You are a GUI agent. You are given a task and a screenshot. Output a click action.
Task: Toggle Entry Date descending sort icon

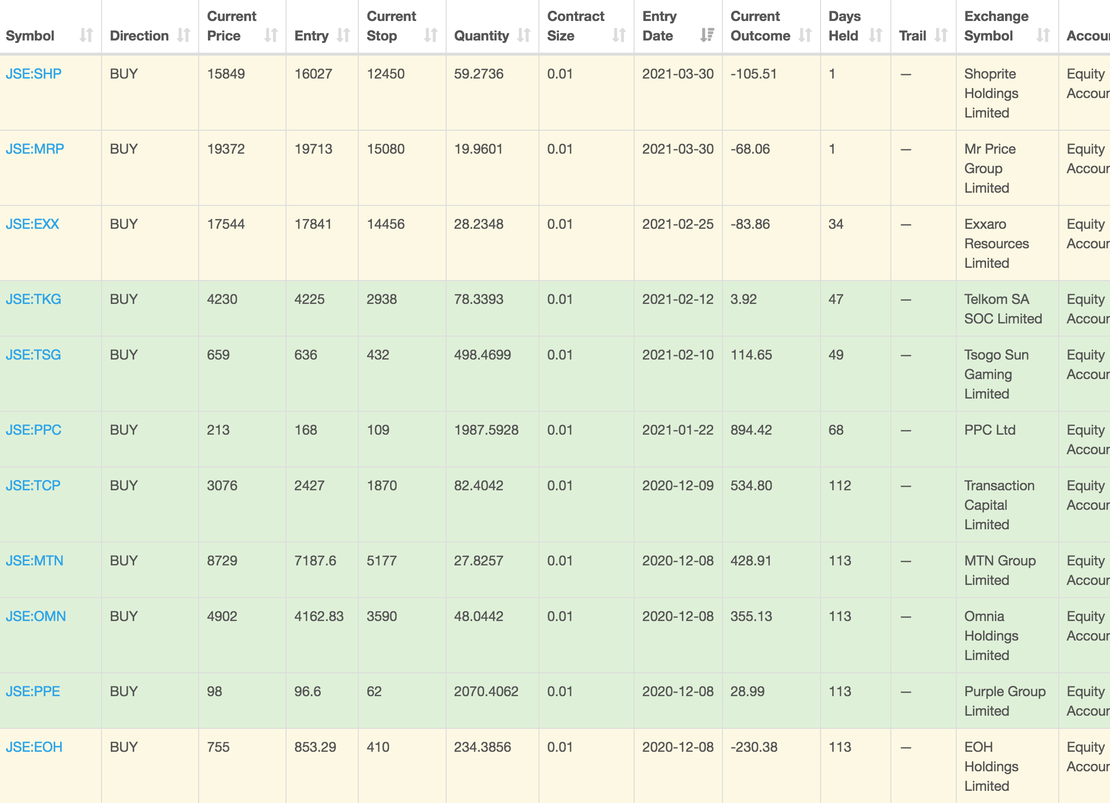coord(707,35)
